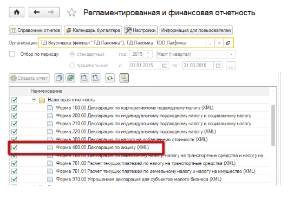Image resolution: width=307 pixels, height=199 pixels.
Task: Go back with the left arrow button
Action: [36, 12]
